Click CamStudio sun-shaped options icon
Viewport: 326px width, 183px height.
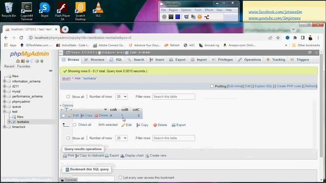(x=200, y=17)
